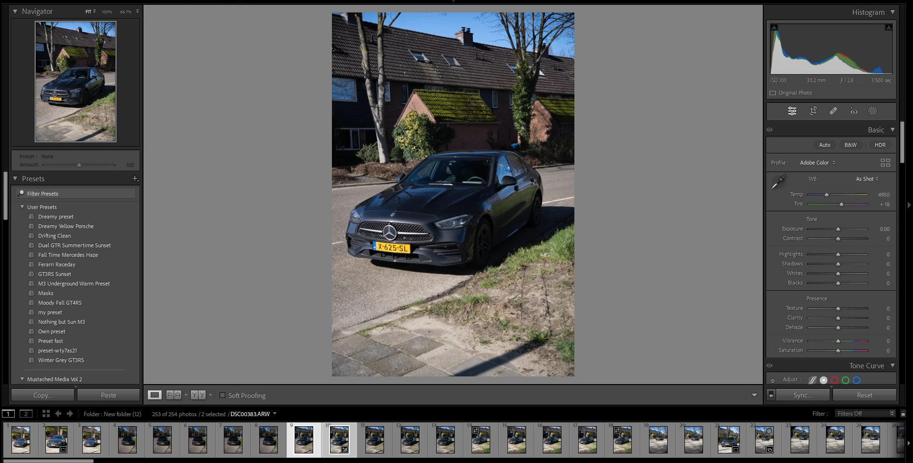Open the Grid view icon in filmstrip bar
The height and width of the screenshot is (463, 913).
[x=46, y=414]
